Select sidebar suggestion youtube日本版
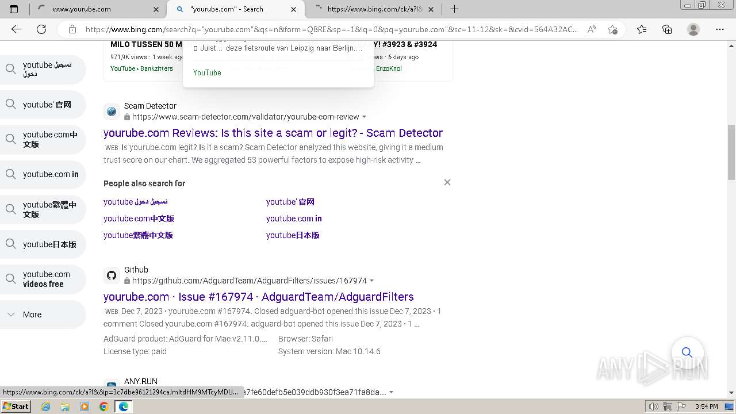Image resolution: width=736 pixels, height=414 pixels. coord(43,244)
